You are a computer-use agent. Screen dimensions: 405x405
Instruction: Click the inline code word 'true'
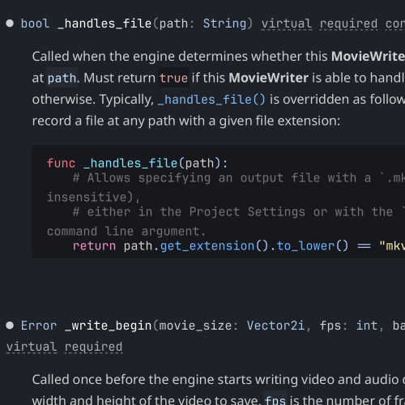coord(173,79)
